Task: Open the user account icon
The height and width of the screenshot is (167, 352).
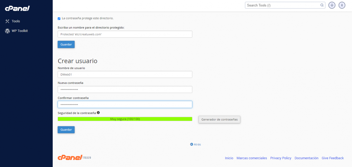Action: pos(342,5)
